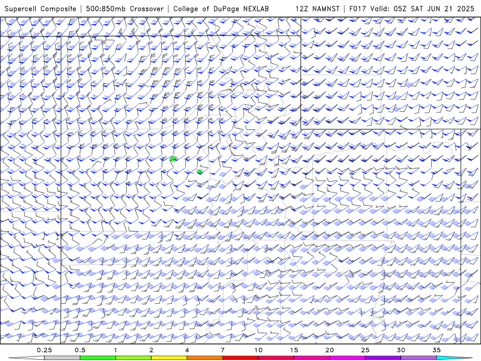Click the "F017 Valid: 05Z SAT JUN 21 2025" text
The width and height of the screenshot is (481, 361).
[412, 8]
